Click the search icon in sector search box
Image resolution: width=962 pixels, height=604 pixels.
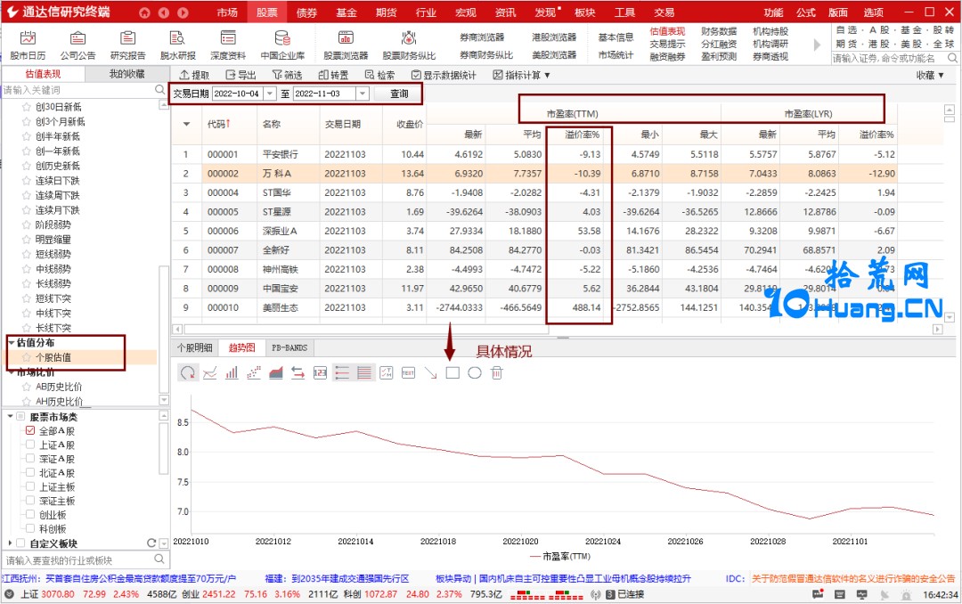[x=159, y=559]
